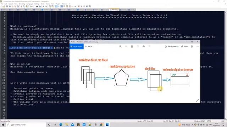This screenshot has width=227, height=127.
Task: Click the Save recorded macro icon
Action: coord(90,6)
